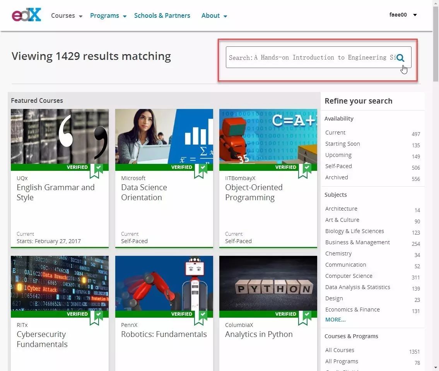439x371 pixels.
Task: Click the magnifying glass search icon
Action: 400,58
